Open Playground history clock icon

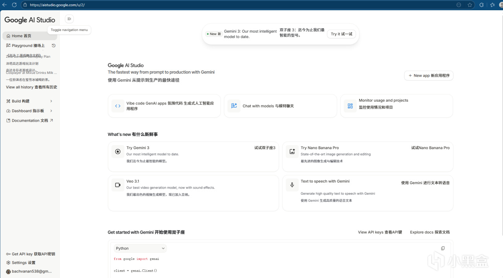coord(54,46)
